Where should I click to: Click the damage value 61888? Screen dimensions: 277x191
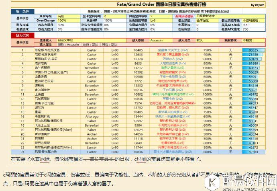(253, 64)
